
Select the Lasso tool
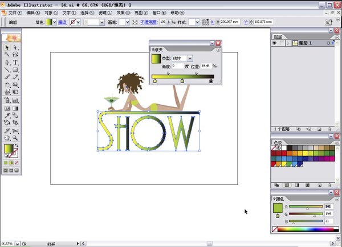15,54
